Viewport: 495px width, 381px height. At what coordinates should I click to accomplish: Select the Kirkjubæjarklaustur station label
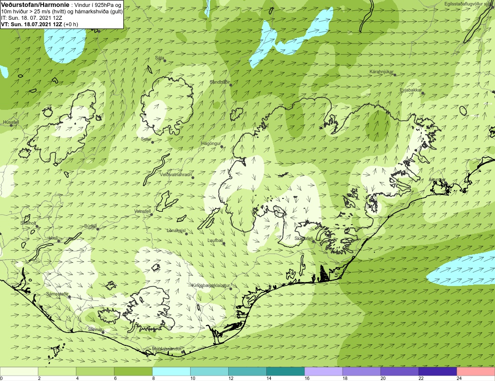(x=210, y=286)
